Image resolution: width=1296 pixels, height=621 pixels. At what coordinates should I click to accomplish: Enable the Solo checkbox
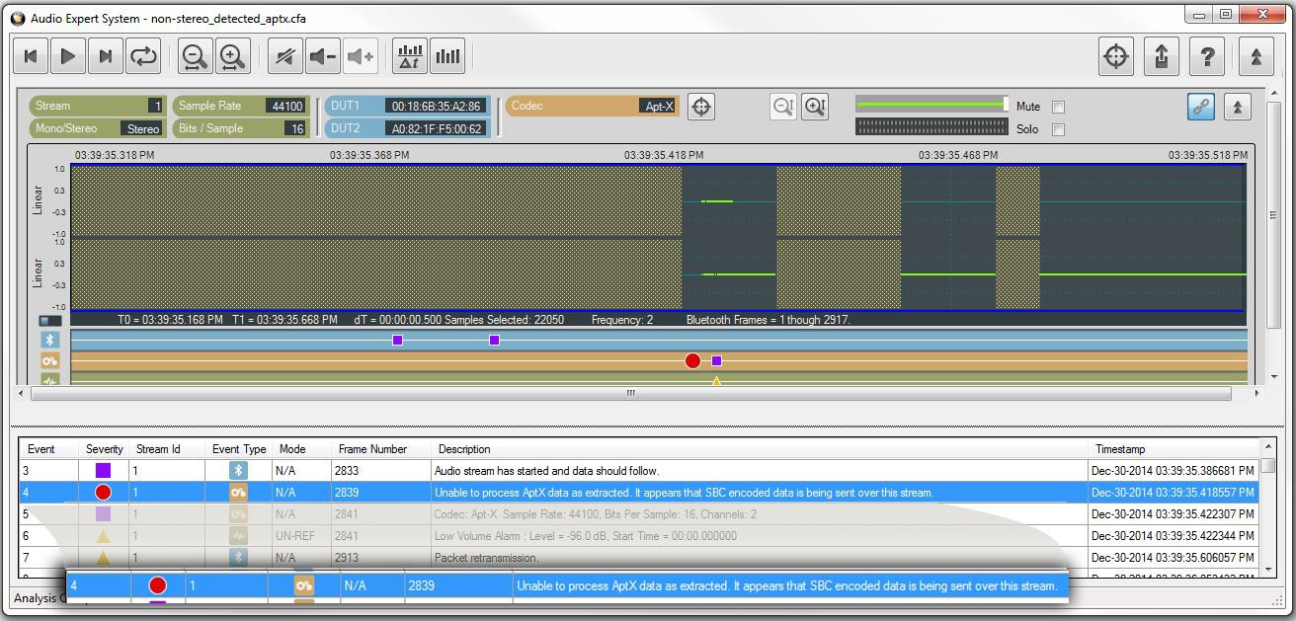pyautogui.click(x=1058, y=129)
